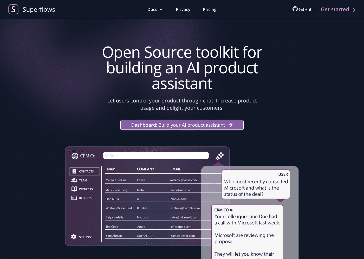This screenshot has width=364, height=259.
Task: Focus the CRM Search input field
Action: 156,156
